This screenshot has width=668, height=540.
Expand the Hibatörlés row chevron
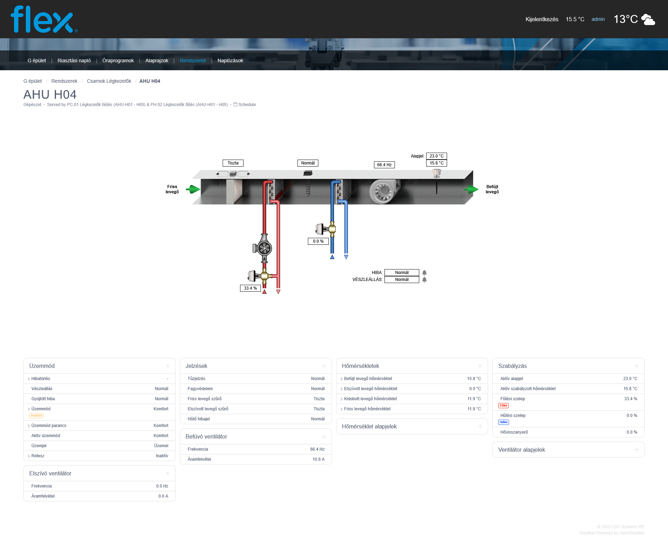coord(29,379)
